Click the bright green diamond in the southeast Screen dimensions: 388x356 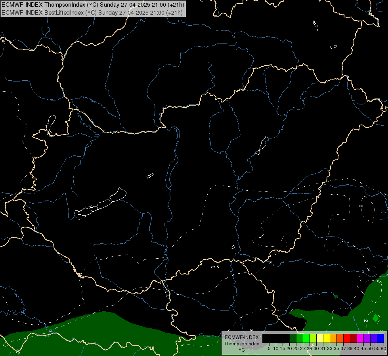pos(376,318)
